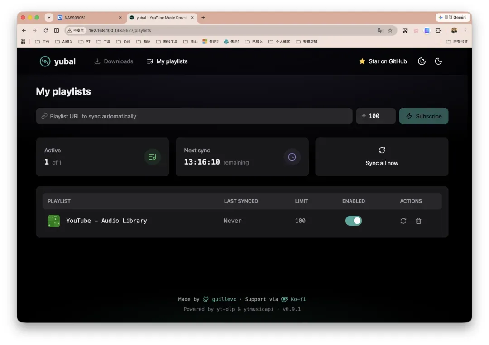489x345 pixels.
Task: Select the My playlists tab
Action: point(167,61)
